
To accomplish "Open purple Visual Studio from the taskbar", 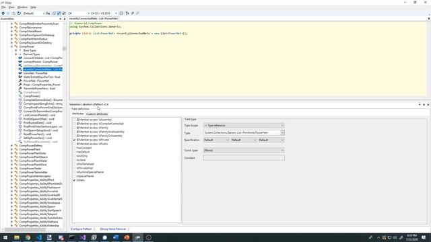I will [x=83, y=237].
